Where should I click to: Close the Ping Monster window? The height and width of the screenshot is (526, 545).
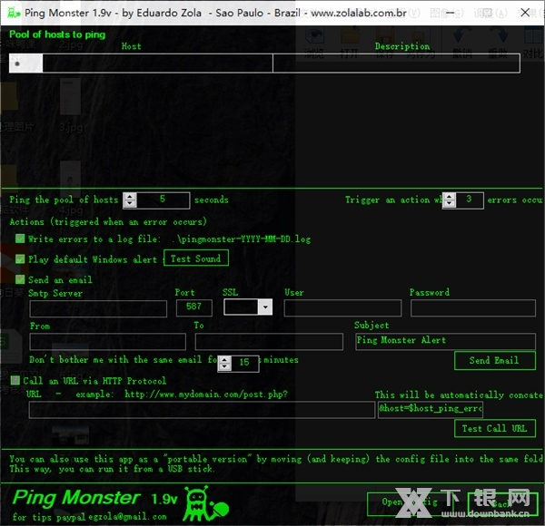[x=525, y=13]
